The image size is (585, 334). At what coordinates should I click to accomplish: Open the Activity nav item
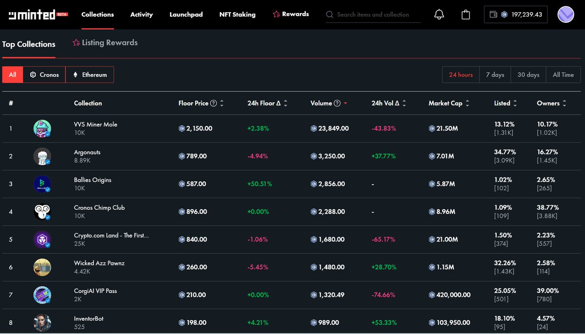coord(141,15)
